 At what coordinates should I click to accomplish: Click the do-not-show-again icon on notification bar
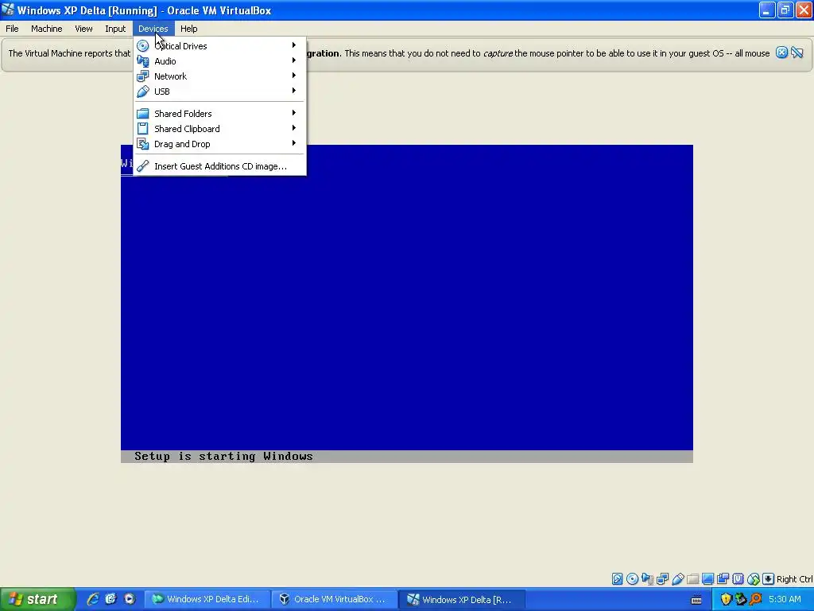(797, 53)
